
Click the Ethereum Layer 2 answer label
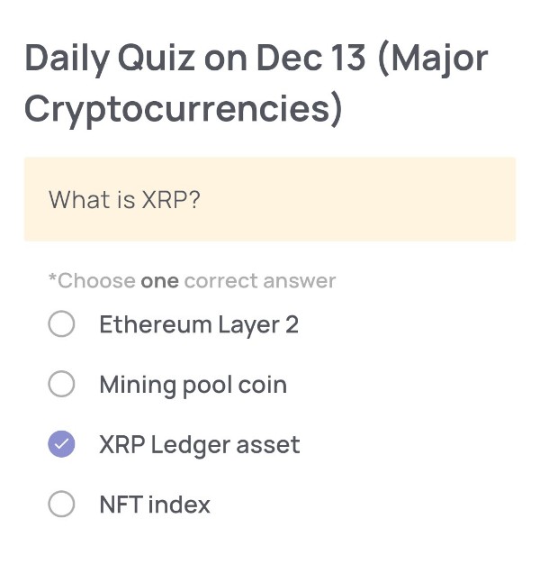[x=198, y=324]
